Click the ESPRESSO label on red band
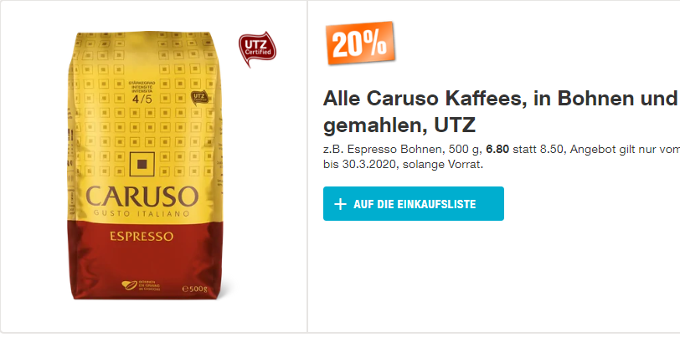Image resolution: width=680 pixels, height=337 pixels. pyautogui.click(x=142, y=237)
